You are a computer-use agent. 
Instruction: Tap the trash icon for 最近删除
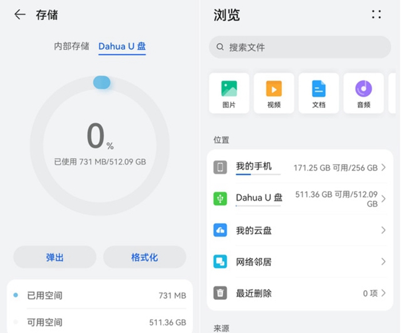tap(220, 293)
